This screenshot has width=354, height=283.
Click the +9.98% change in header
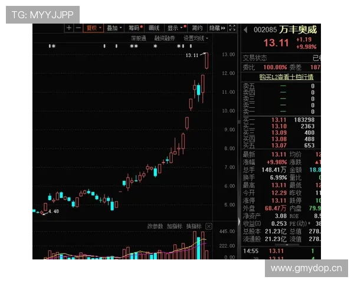point(306,47)
